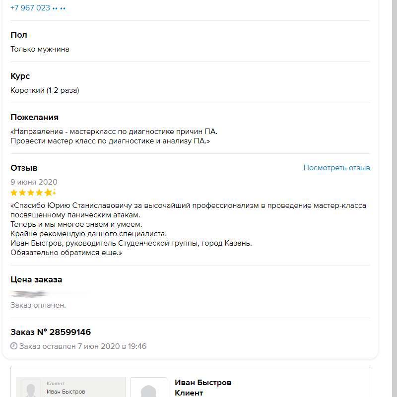Click the 'Короткий (1-2 раза)' course value

coord(45,90)
